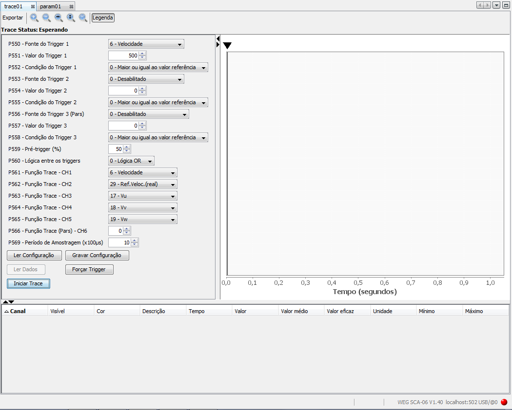Toggle the Legenda display
Viewport: 512px width, 410px height.
102,18
